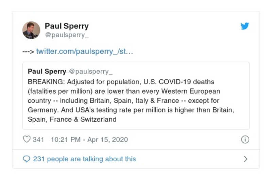
Task: Select the @paulsperry_ handle below the main name
Action: 65,35
